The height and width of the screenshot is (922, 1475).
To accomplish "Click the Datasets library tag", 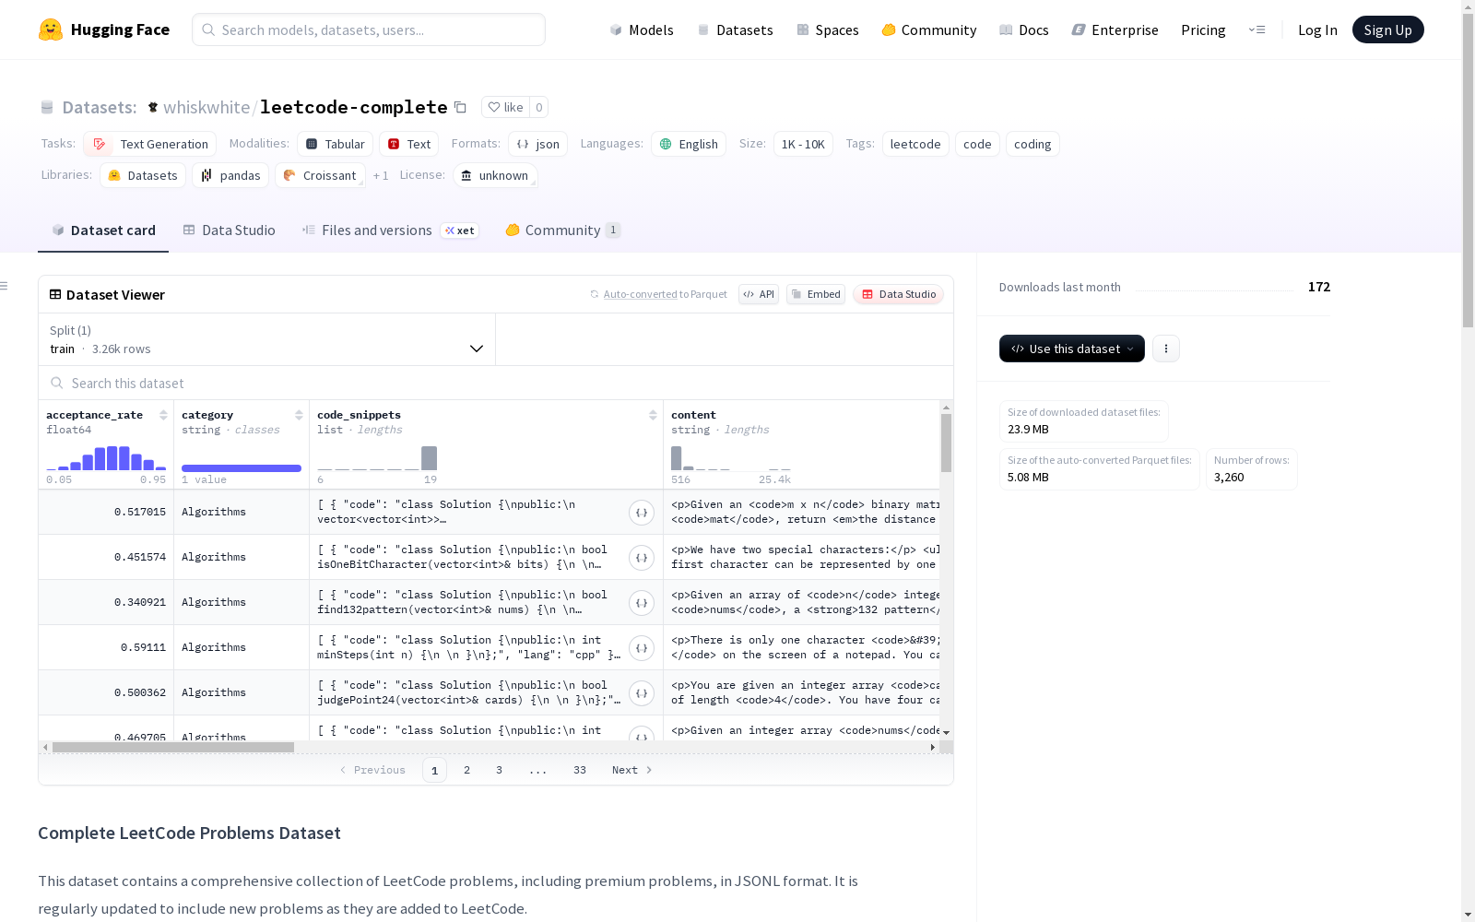I will click(x=143, y=175).
